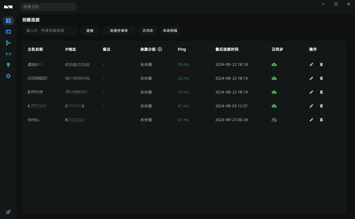Select the port forwarding code icon
The width and height of the screenshot is (355, 219).
(x=8, y=54)
